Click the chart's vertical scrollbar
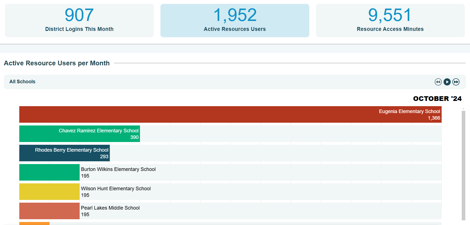Screen dimensions: 470x225 463,165
